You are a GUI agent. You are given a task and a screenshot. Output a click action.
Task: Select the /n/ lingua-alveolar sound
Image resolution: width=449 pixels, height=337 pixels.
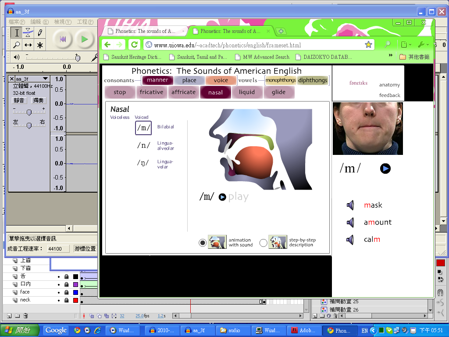[x=143, y=145]
